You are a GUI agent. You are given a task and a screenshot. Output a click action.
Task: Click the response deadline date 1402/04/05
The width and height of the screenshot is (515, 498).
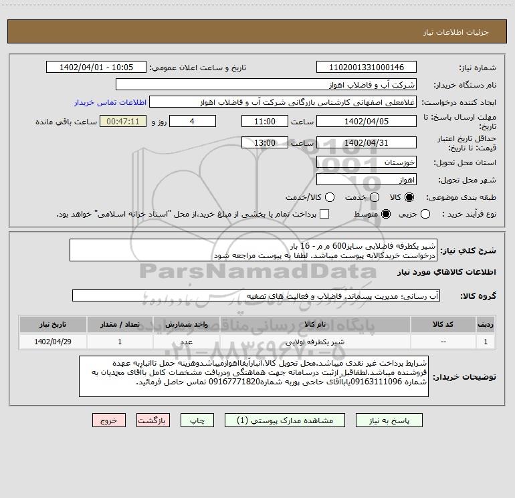(x=367, y=121)
